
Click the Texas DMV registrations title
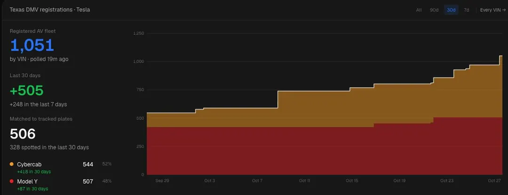pyautogui.click(x=50, y=10)
